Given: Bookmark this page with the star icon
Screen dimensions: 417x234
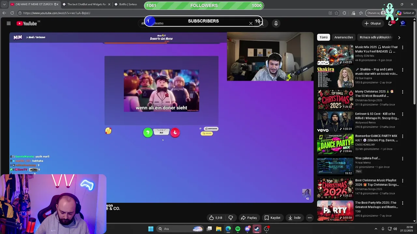Looking at the screenshot, I should [337, 13].
